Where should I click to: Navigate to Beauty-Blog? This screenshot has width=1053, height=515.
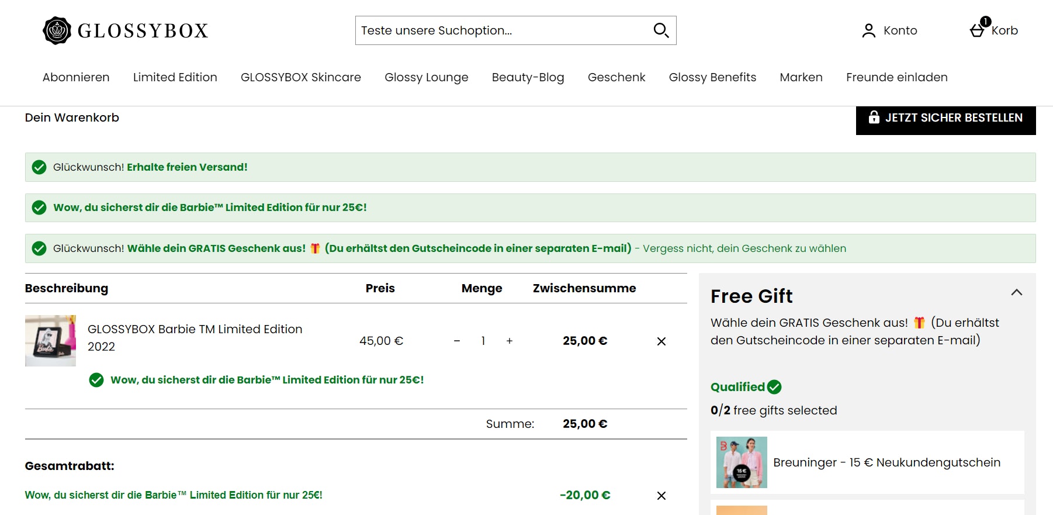528,77
